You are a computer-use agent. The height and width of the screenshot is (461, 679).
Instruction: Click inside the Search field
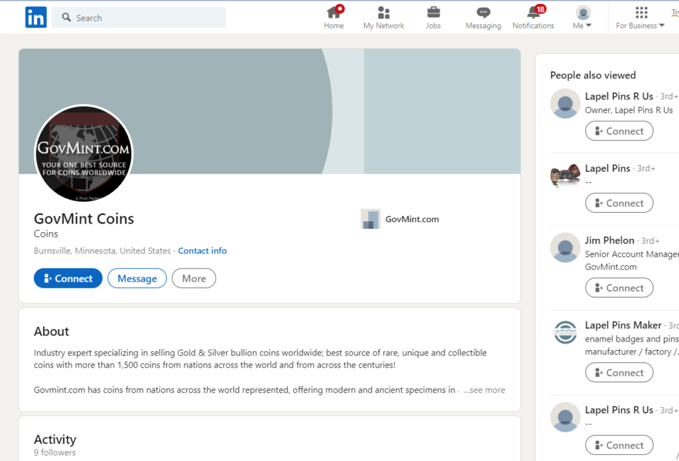pos(139,17)
